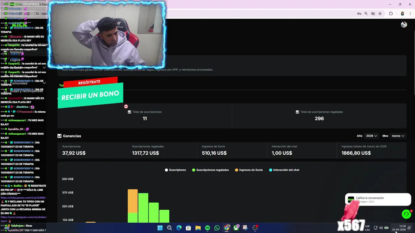Image resolution: width=415 pixels, height=233 pixels.
Task: Click the Ganancias bar chart icon
Action: pyautogui.click(x=59, y=136)
